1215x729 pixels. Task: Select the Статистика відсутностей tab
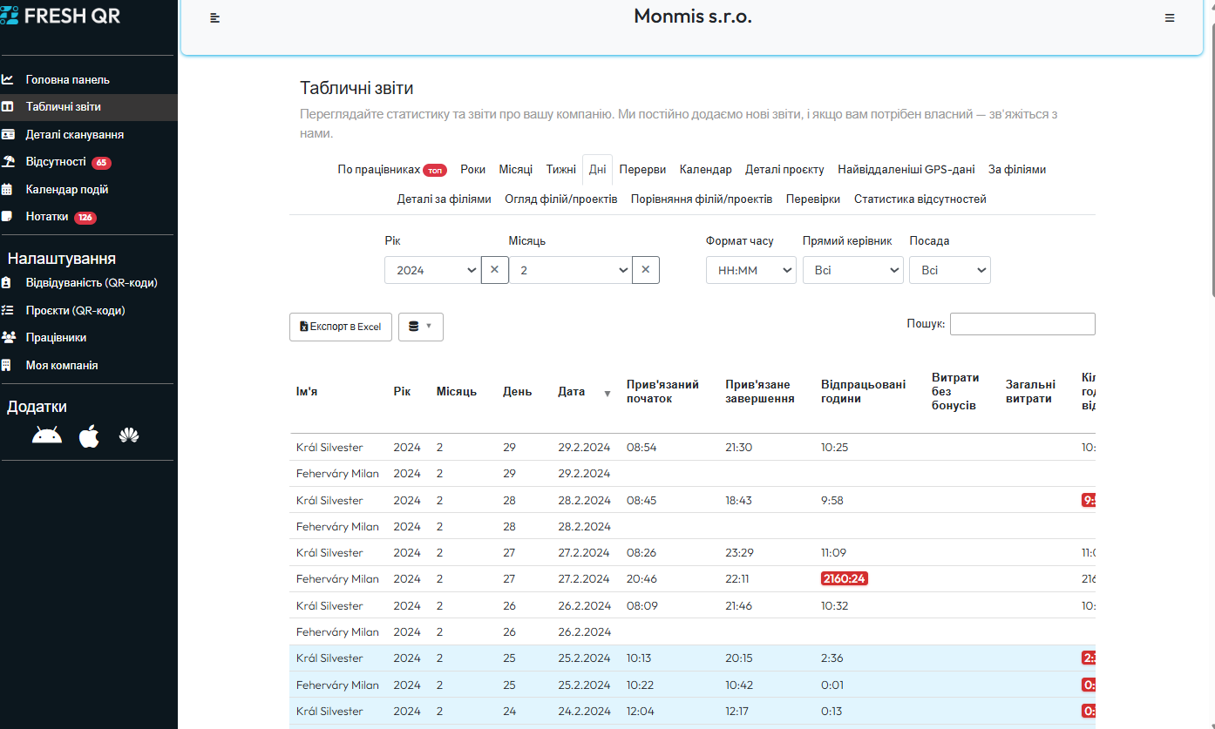click(x=920, y=199)
